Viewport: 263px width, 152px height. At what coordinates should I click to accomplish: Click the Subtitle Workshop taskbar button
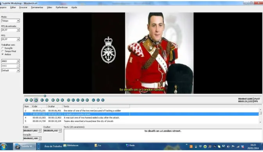coord(25,146)
